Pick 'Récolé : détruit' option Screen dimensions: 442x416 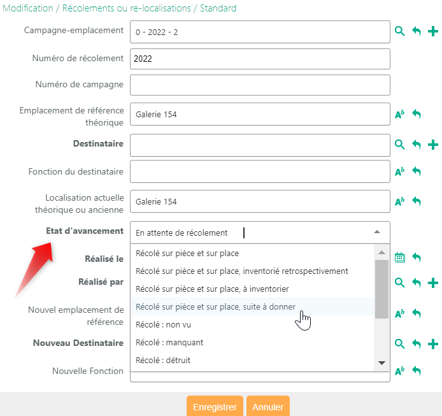163,361
